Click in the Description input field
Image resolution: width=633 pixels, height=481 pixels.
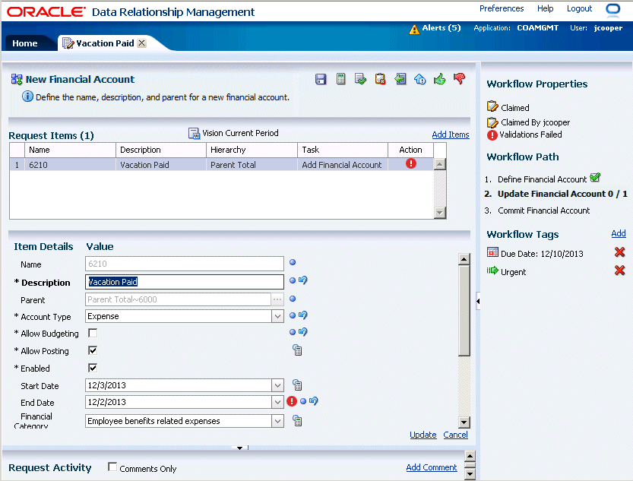[x=185, y=282]
